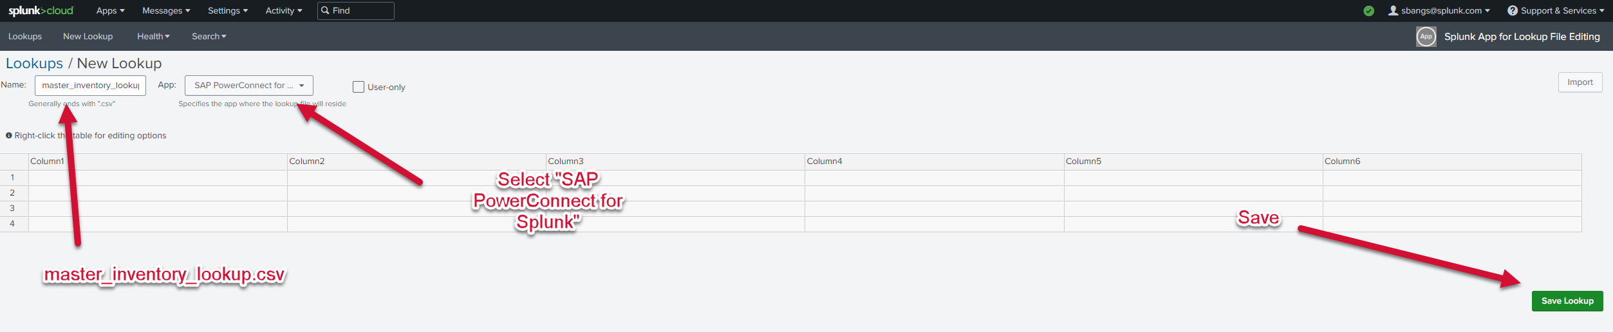Viewport: 1613px width, 332px height.
Task: Expand the Settings dropdown menu
Action: pyautogui.click(x=227, y=11)
